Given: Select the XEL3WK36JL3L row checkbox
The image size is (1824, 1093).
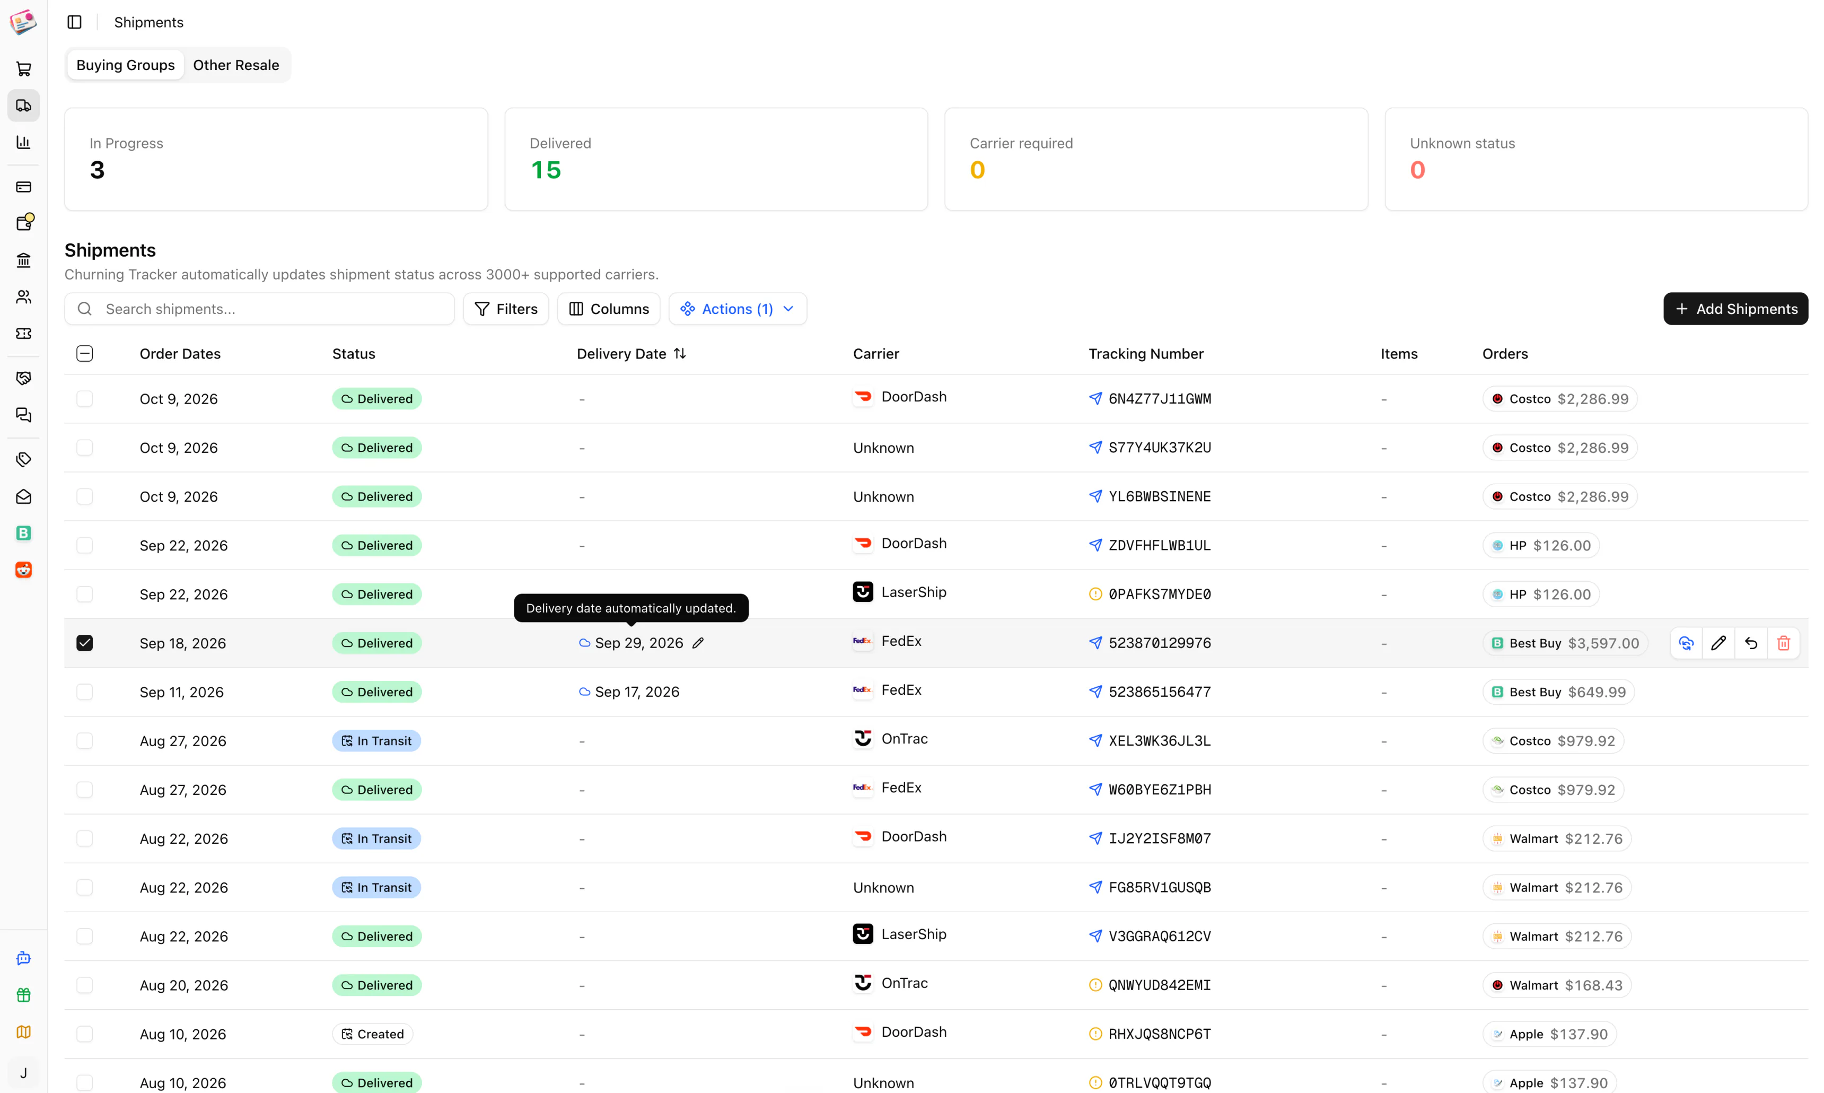Looking at the screenshot, I should 85,741.
